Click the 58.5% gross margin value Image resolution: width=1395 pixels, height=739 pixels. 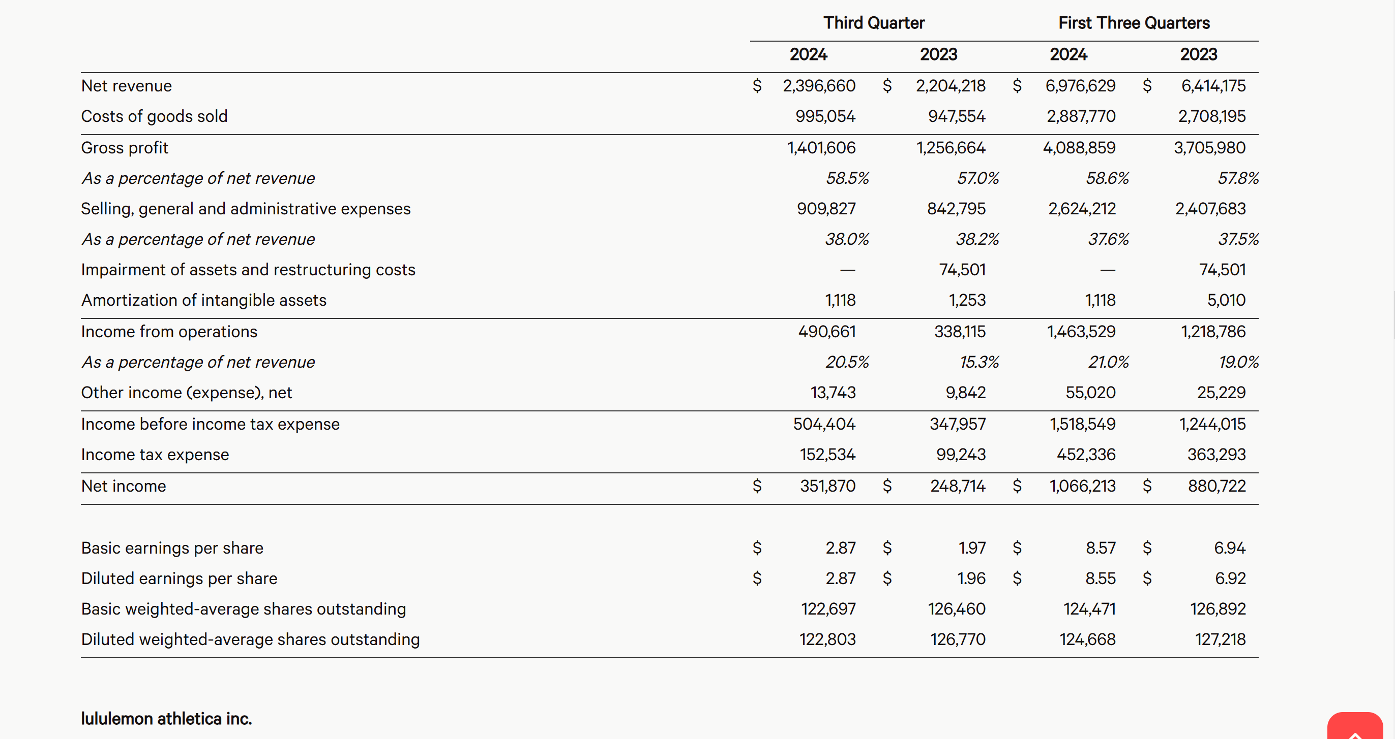[x=847, y=178]
